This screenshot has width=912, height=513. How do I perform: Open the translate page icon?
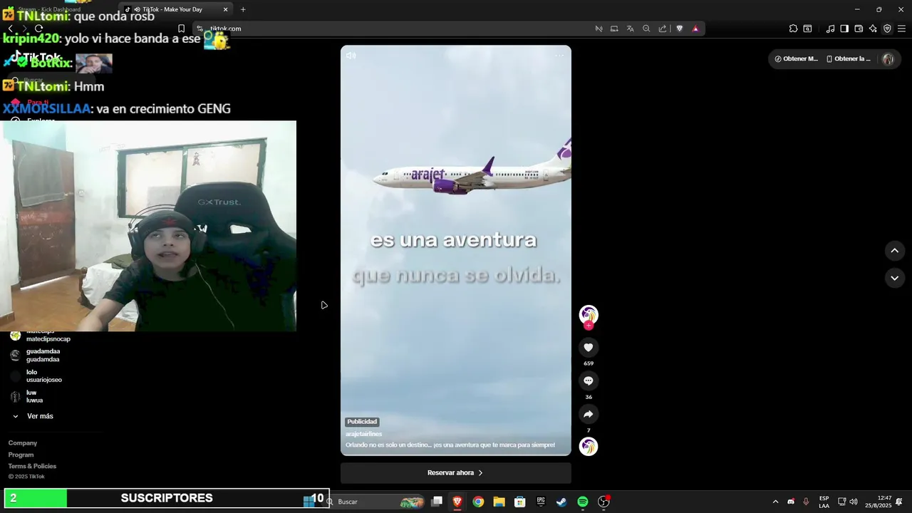tap(631, 28)
